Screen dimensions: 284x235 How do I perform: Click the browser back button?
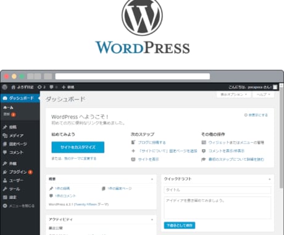coord(30,76)
